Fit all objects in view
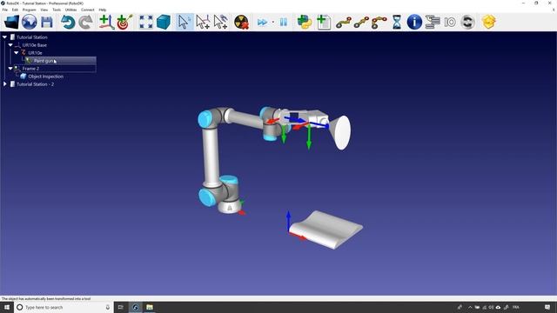The width and height of the screenshot is (557, 313). pos(146,22)
